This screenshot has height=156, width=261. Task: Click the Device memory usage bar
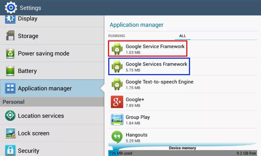(x=183, y=153)
